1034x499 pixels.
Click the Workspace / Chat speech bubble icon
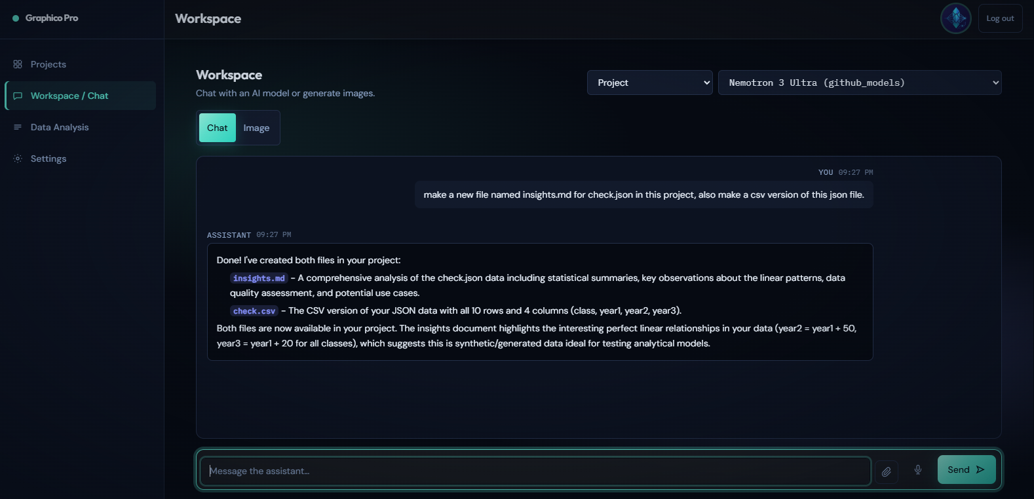pos(18,96)
